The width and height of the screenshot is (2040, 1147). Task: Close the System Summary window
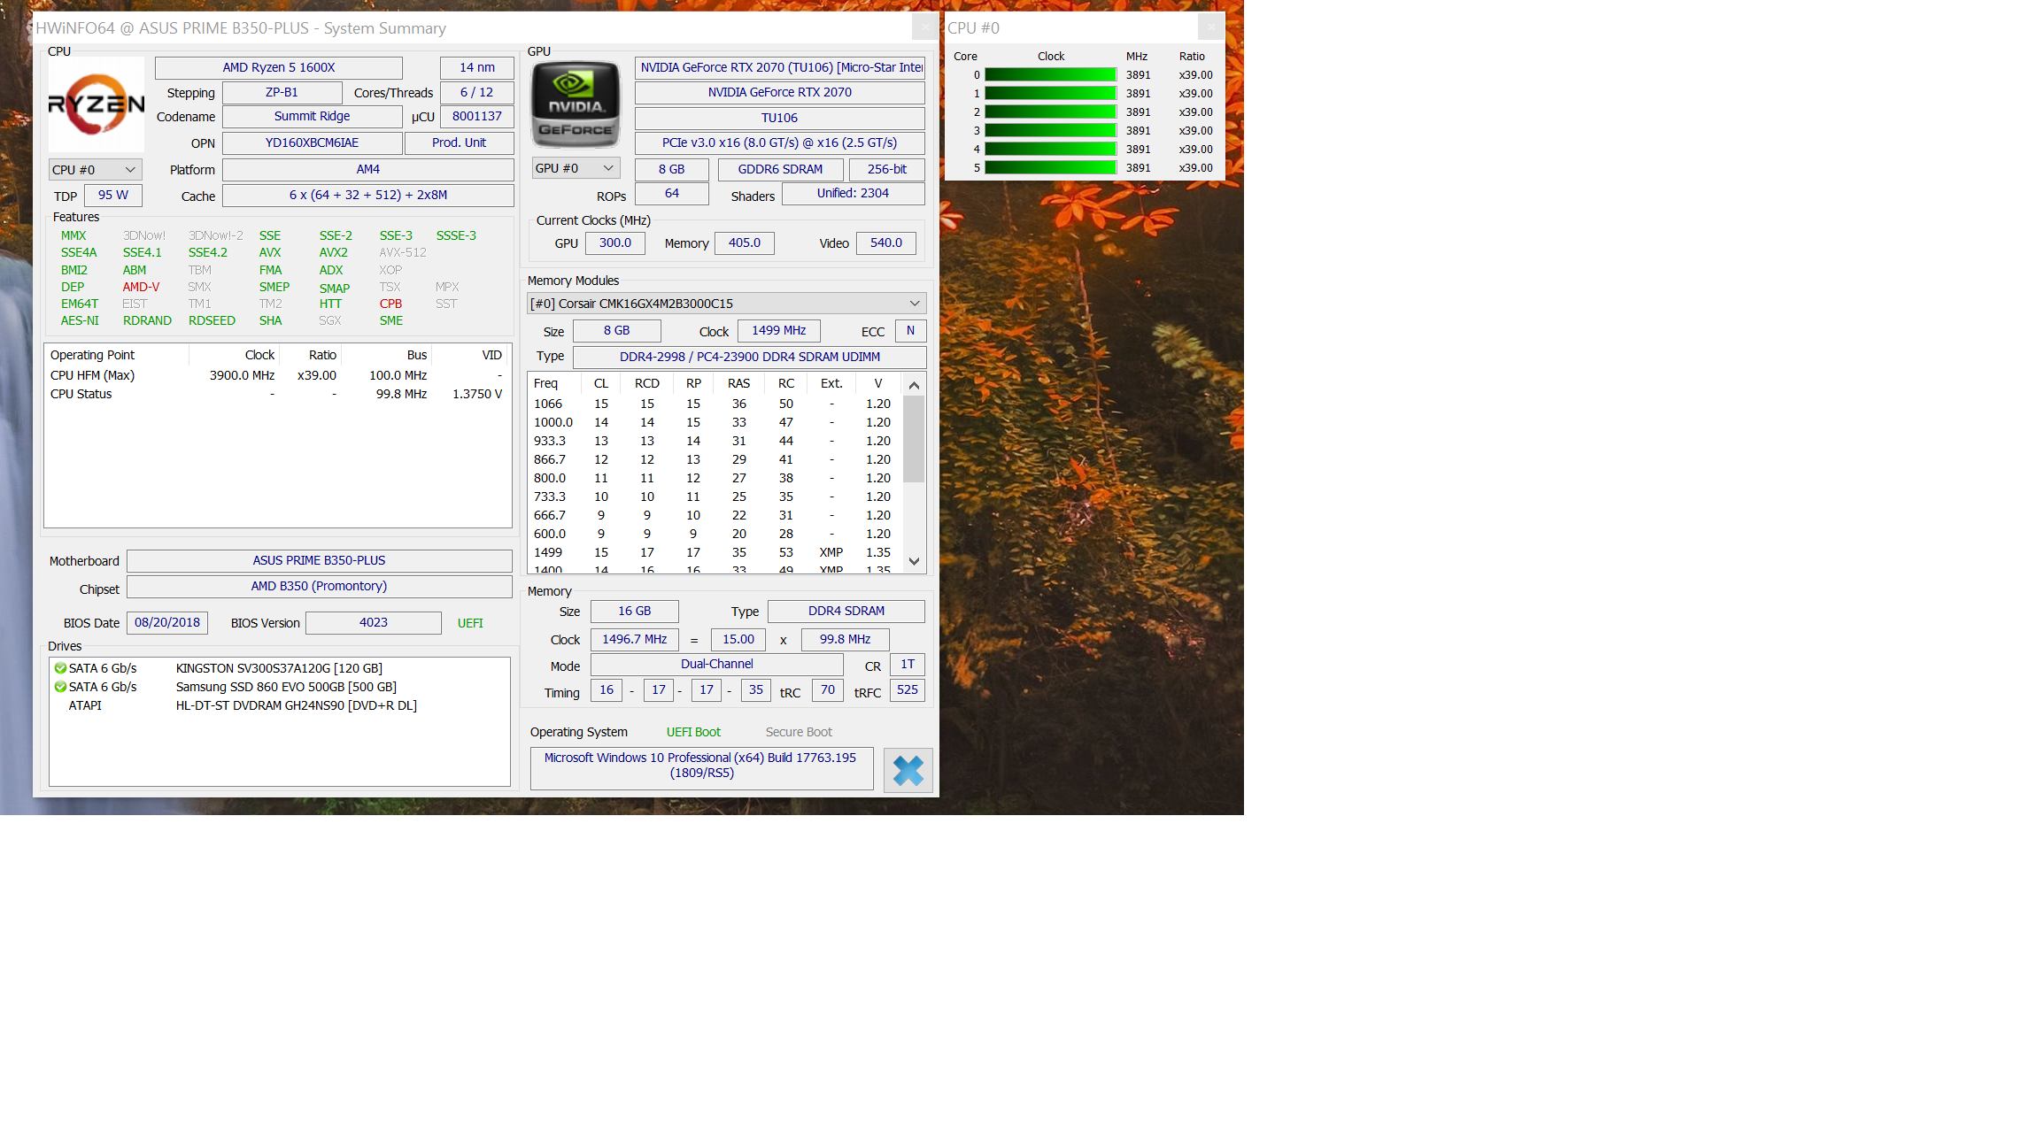(x=924, y=27)
